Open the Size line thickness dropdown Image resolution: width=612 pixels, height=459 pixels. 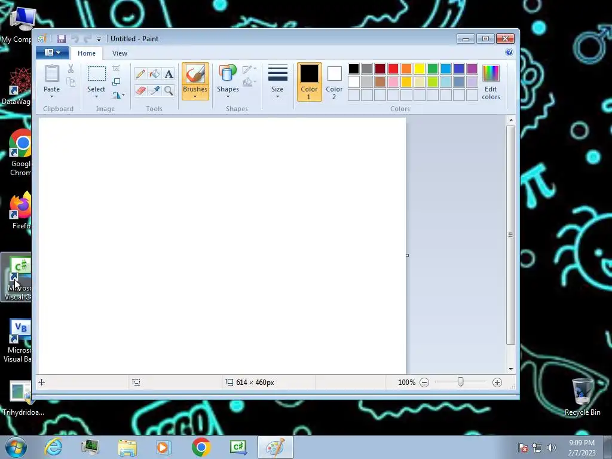tap(277, 82)
